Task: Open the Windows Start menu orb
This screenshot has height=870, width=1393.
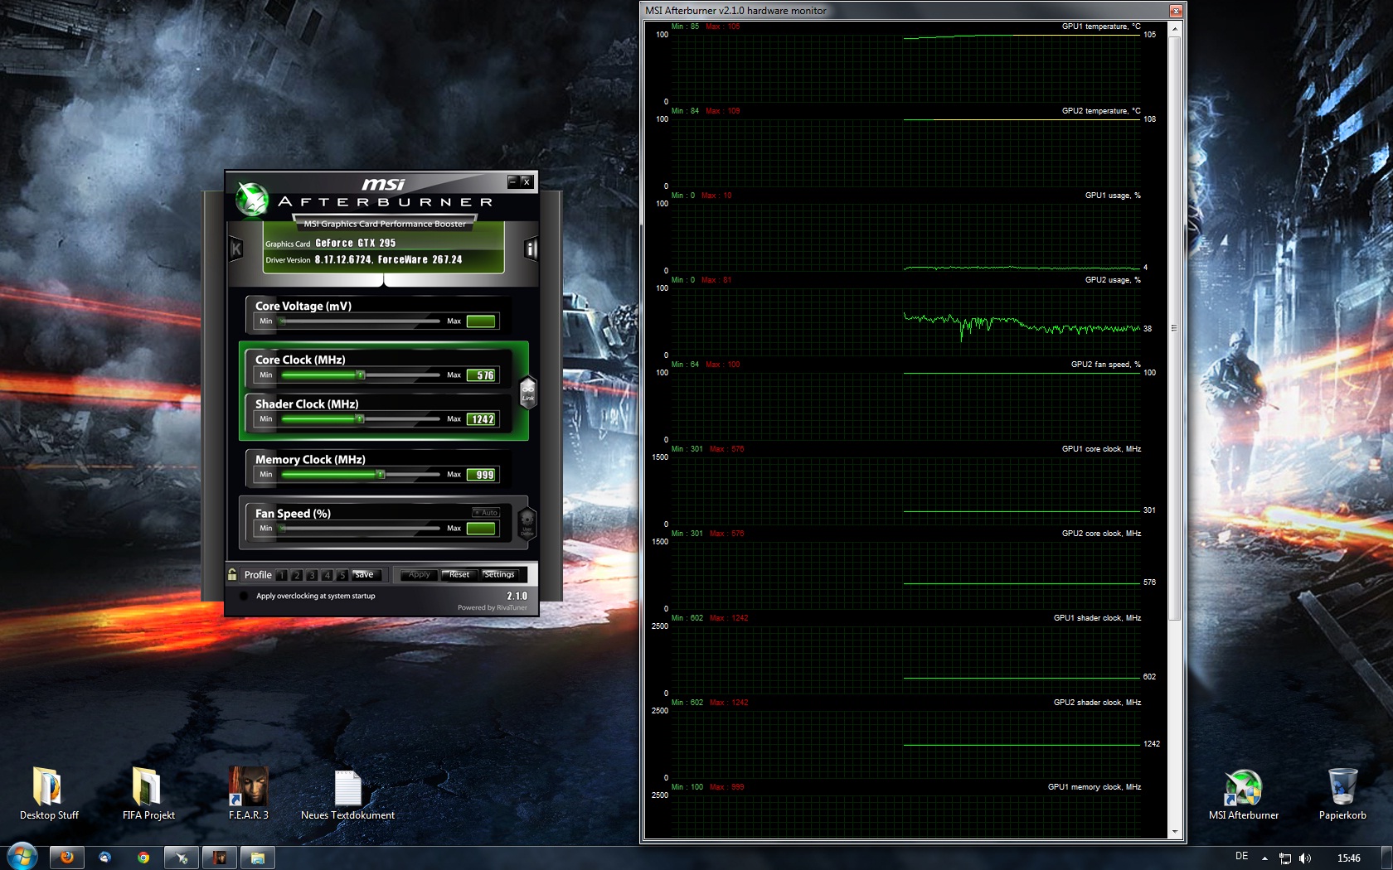Action: click(x=22, y=857)
